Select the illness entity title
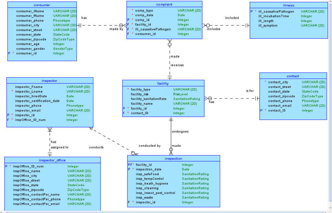The width and height of the screenshot is (332, 213). click(x=289, y=5)
